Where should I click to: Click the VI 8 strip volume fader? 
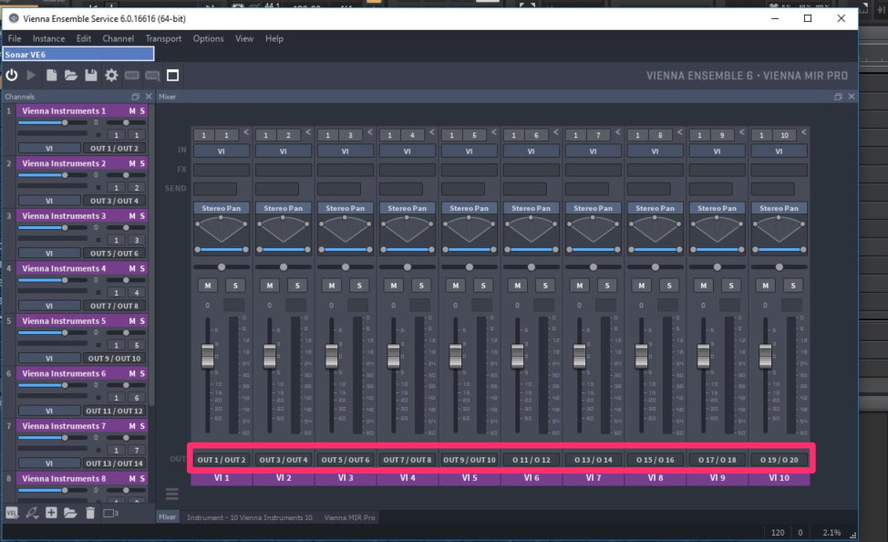[641, 356]
